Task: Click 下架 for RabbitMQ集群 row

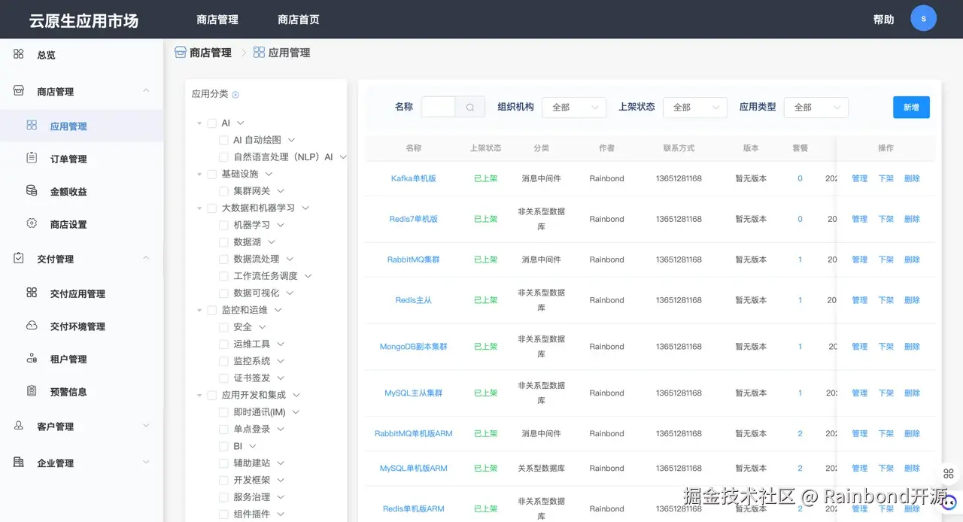Action: tap(886, 260)
